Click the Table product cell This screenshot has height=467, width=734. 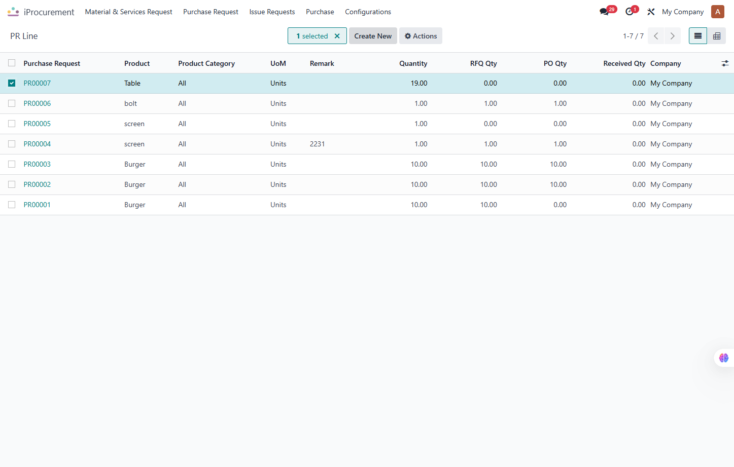tap(132, 83)
